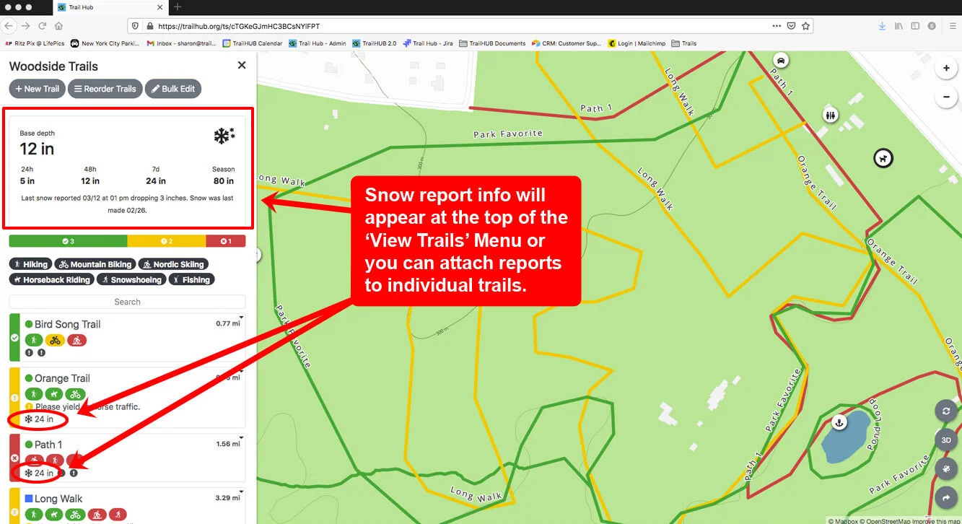Toggle the Mountain Biking activity filter
Screen dimensions: 962x524
(95, 264)
